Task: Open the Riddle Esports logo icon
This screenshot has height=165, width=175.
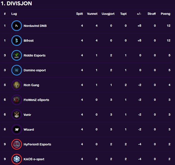Action: (x=16, y=55)
